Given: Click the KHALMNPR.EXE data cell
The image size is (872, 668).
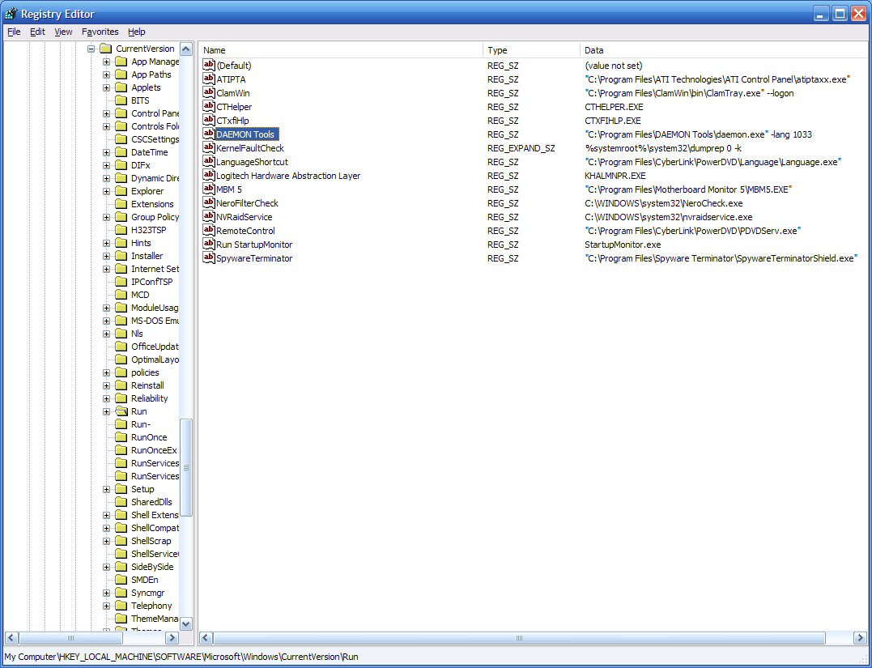Looking at the screenshot, I should coord(615,176).
